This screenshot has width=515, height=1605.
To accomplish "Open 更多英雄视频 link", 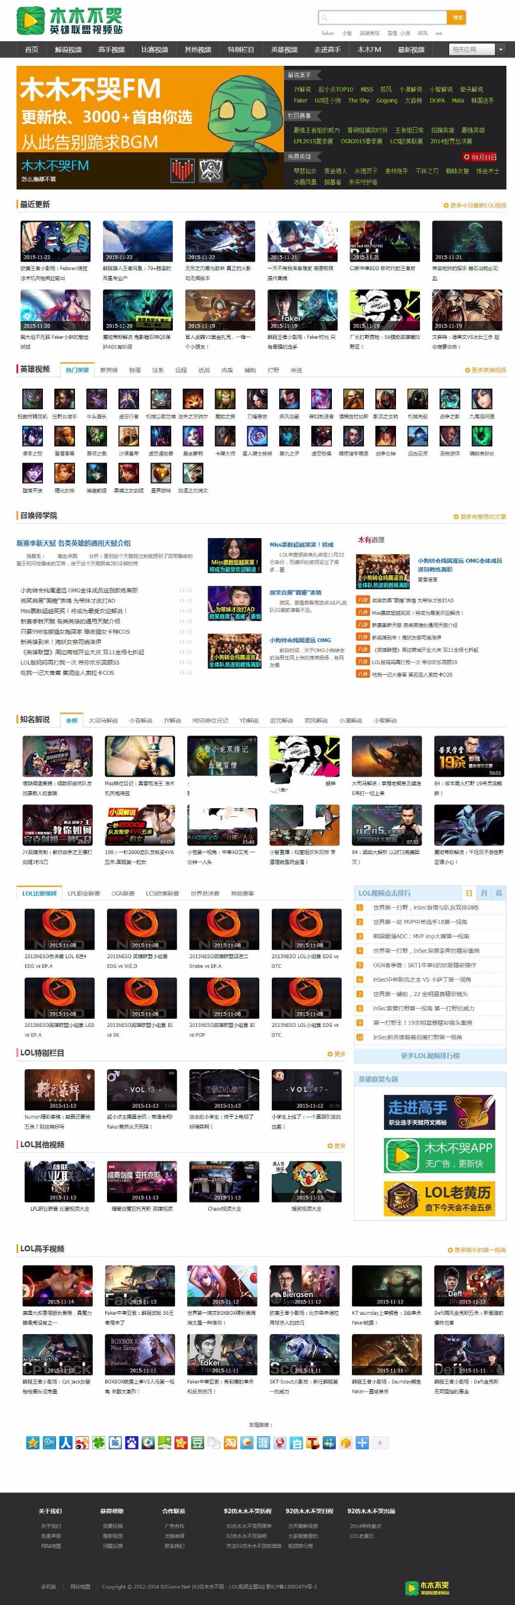I will click(x=485, y=370).
